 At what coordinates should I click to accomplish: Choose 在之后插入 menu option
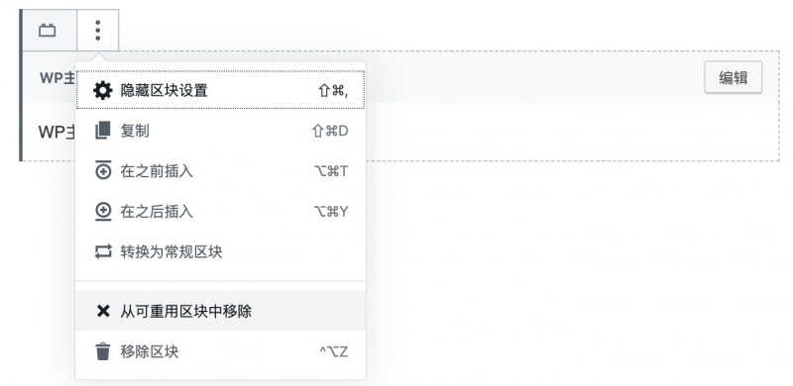pyautogui.click(x=220, y=211)
